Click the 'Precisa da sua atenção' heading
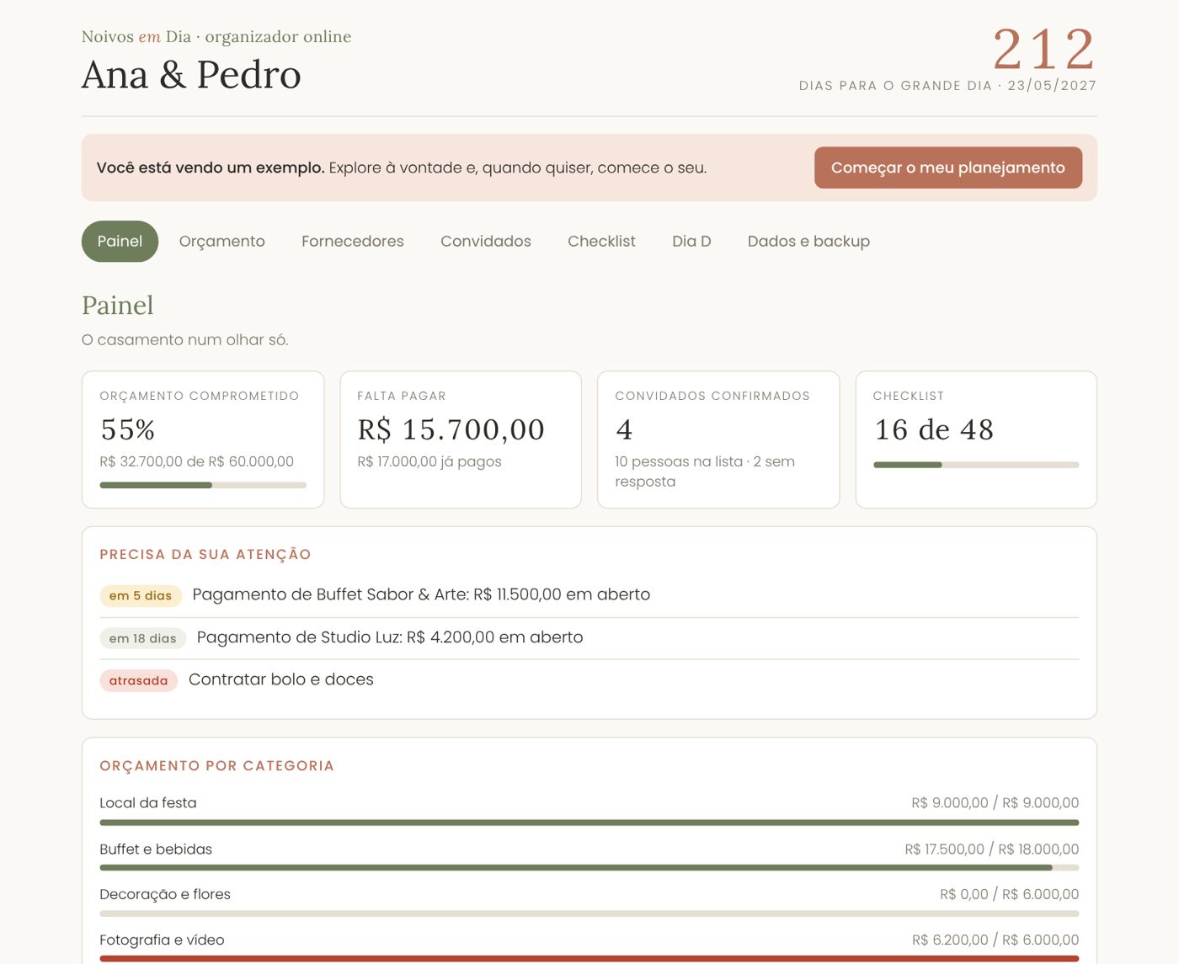 [x=205, y=555]
